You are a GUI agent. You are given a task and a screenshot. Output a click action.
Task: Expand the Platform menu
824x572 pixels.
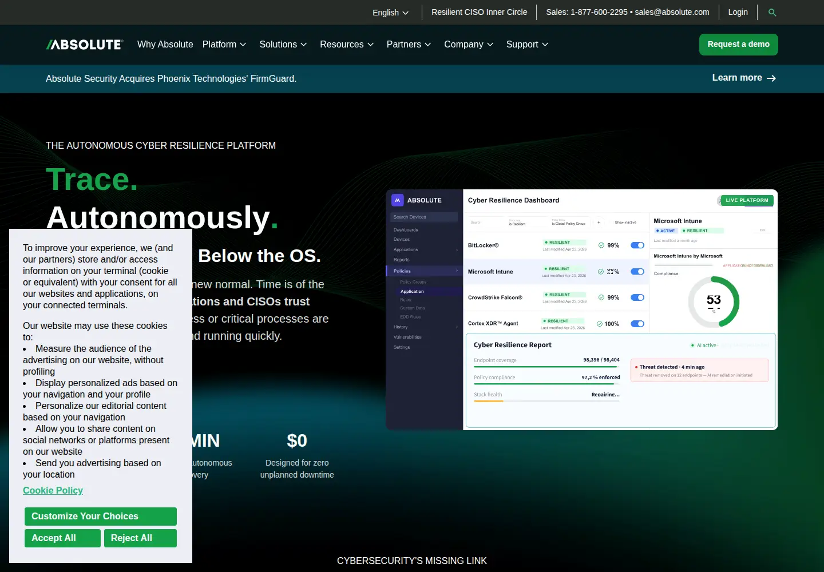[x=224, y=45]
